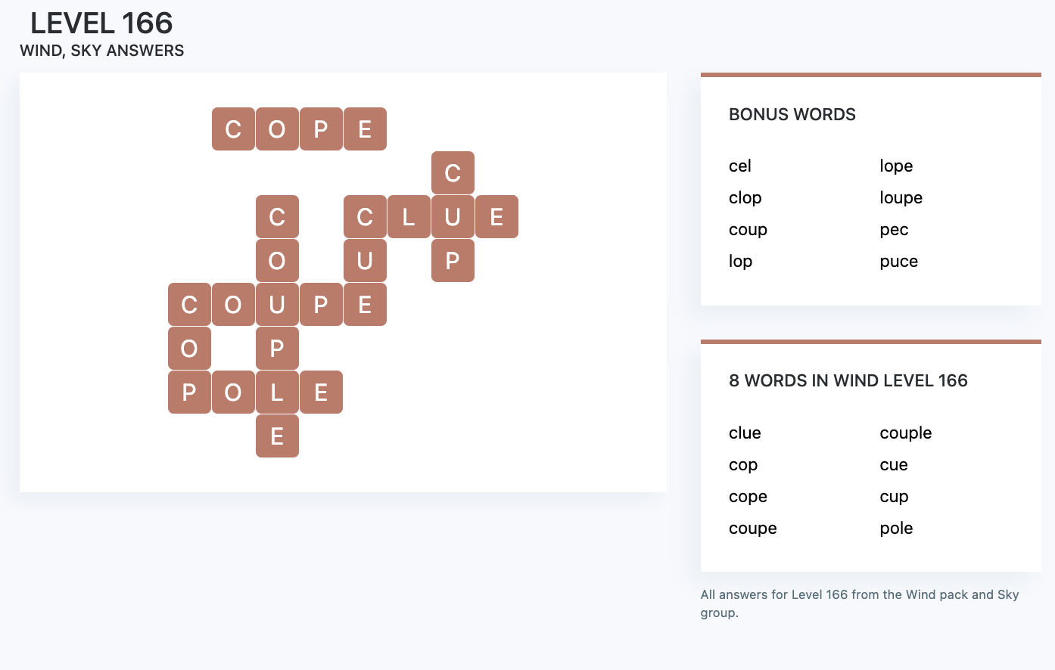Click the E tile ending the COPE row

point(365,129)
